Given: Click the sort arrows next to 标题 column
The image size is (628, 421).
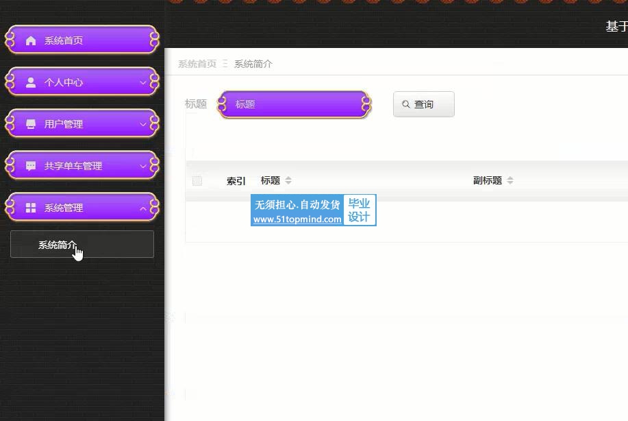Looking at the screenshot, I should point(288,181).
